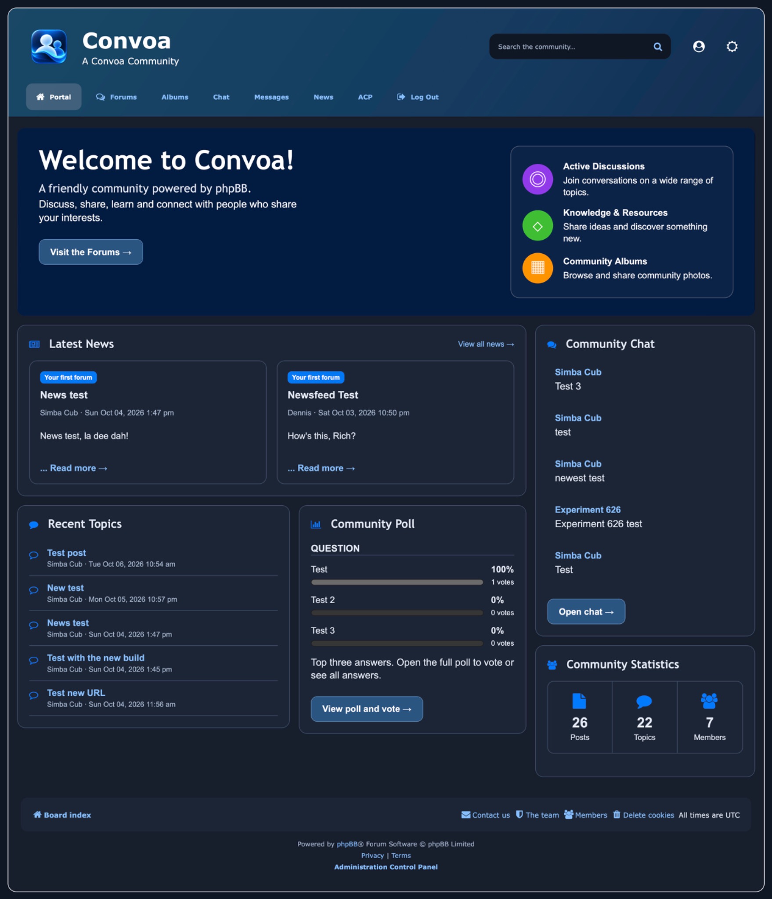Click Your first forum tag on Newsfeed Test card
The width and height of the screenshot is (772, 899).
[316, 378]
